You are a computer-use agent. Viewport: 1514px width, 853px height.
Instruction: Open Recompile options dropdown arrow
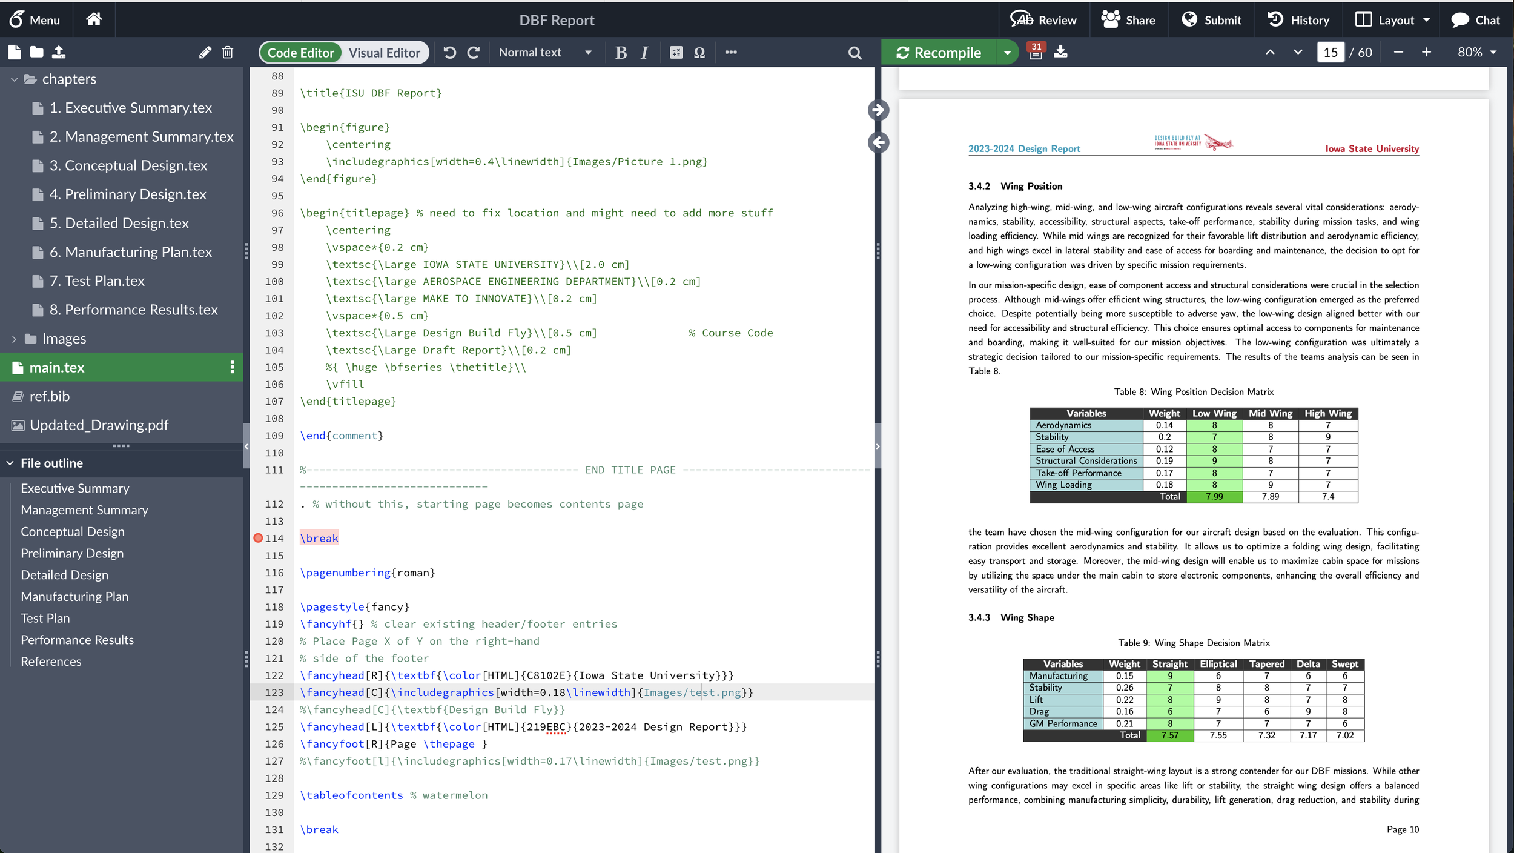1007,53
